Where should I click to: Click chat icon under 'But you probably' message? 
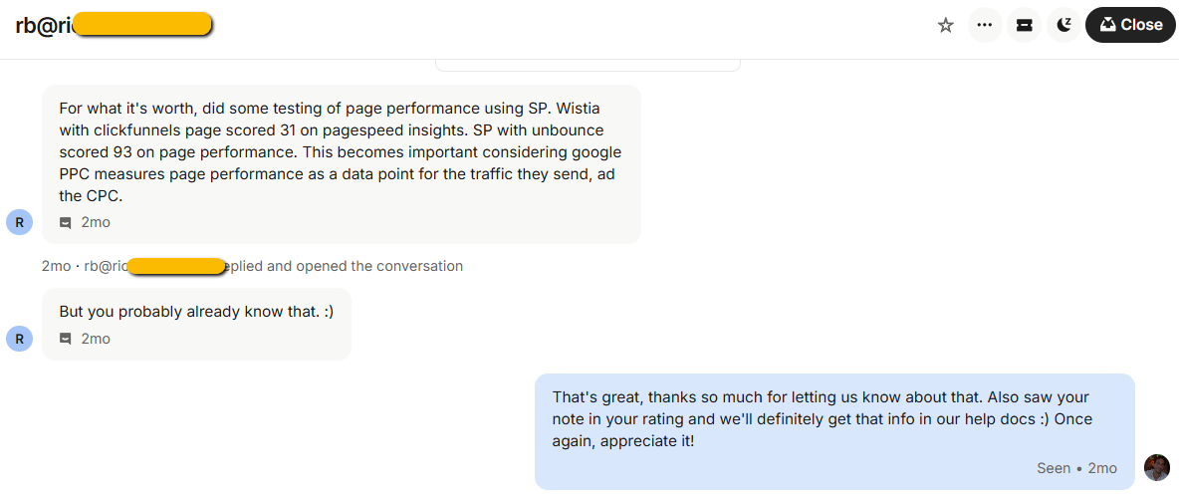click(66, 340)
